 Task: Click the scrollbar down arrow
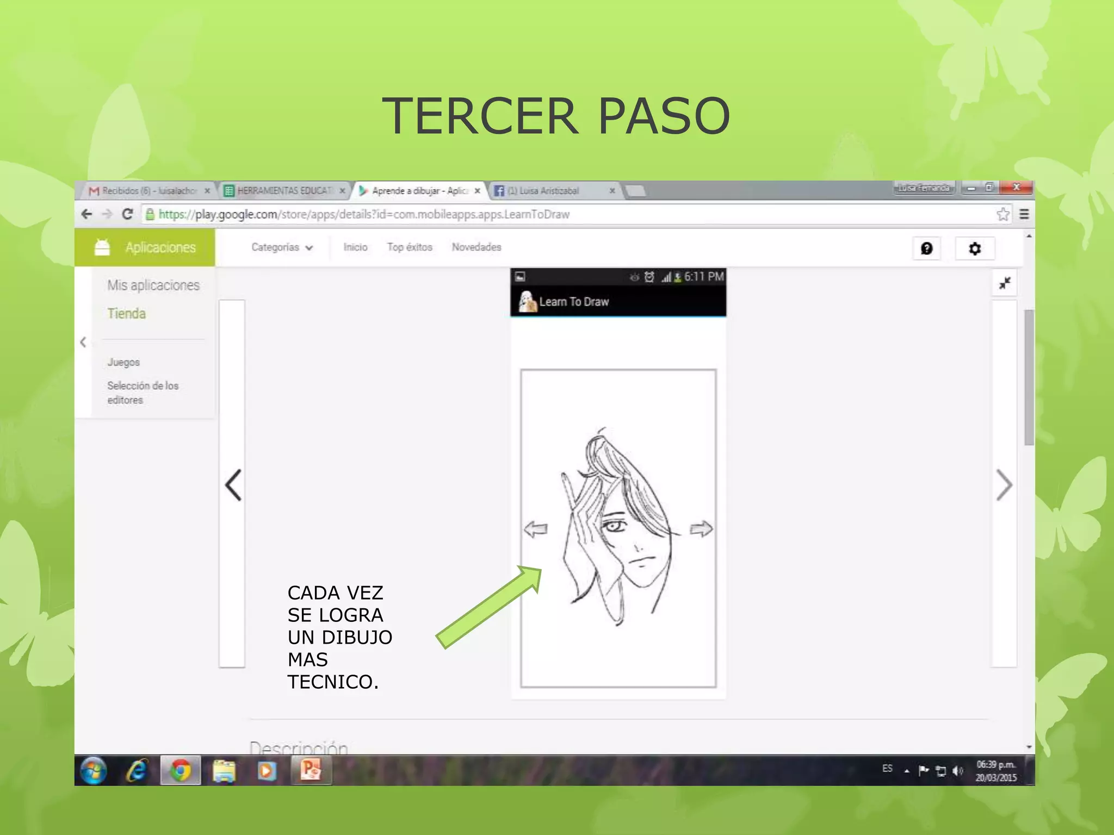(x=1029, y=747)
